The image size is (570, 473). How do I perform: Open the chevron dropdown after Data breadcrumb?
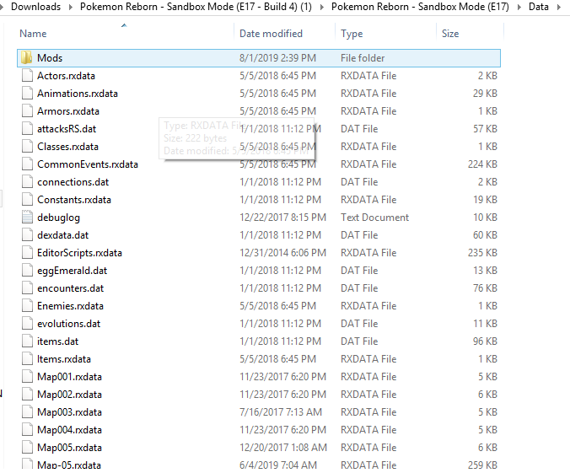pos(558,7)
